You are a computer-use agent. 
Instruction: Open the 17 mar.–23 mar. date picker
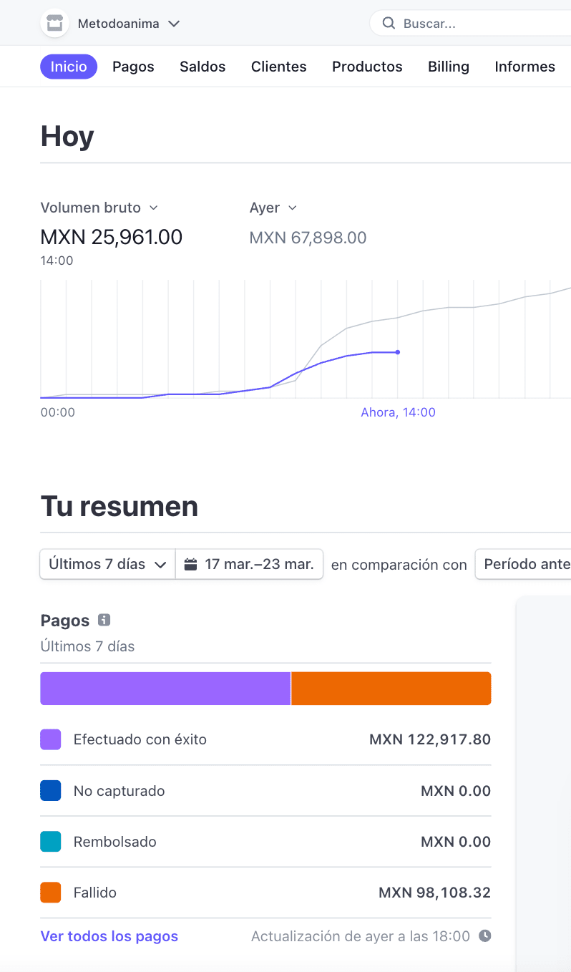coord(249,564)
